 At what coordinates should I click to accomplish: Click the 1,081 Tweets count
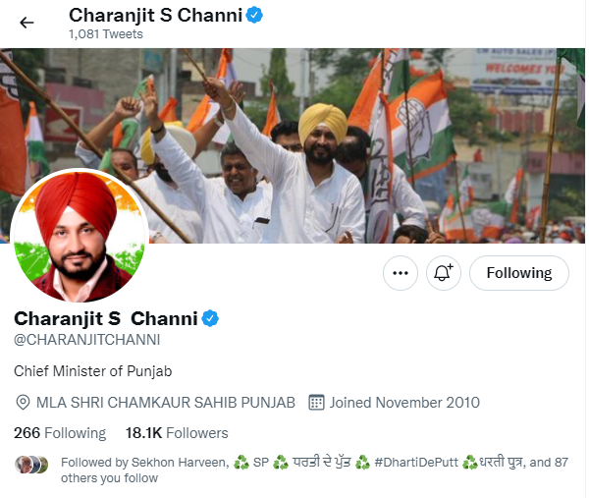[x=106, y=34]
